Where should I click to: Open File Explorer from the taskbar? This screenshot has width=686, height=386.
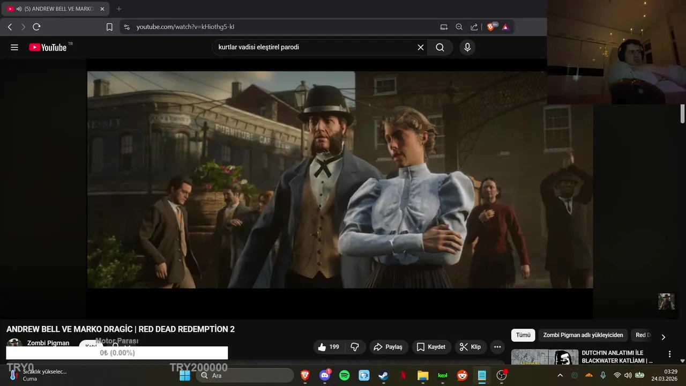[x=423, y=376]
